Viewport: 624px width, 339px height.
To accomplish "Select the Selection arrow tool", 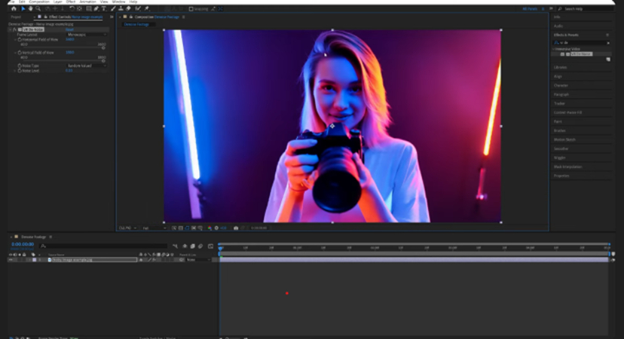I will tap(23, 8).
